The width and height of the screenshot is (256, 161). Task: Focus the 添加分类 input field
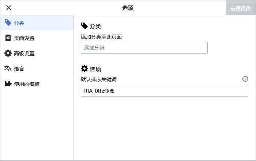coord(144,48)
